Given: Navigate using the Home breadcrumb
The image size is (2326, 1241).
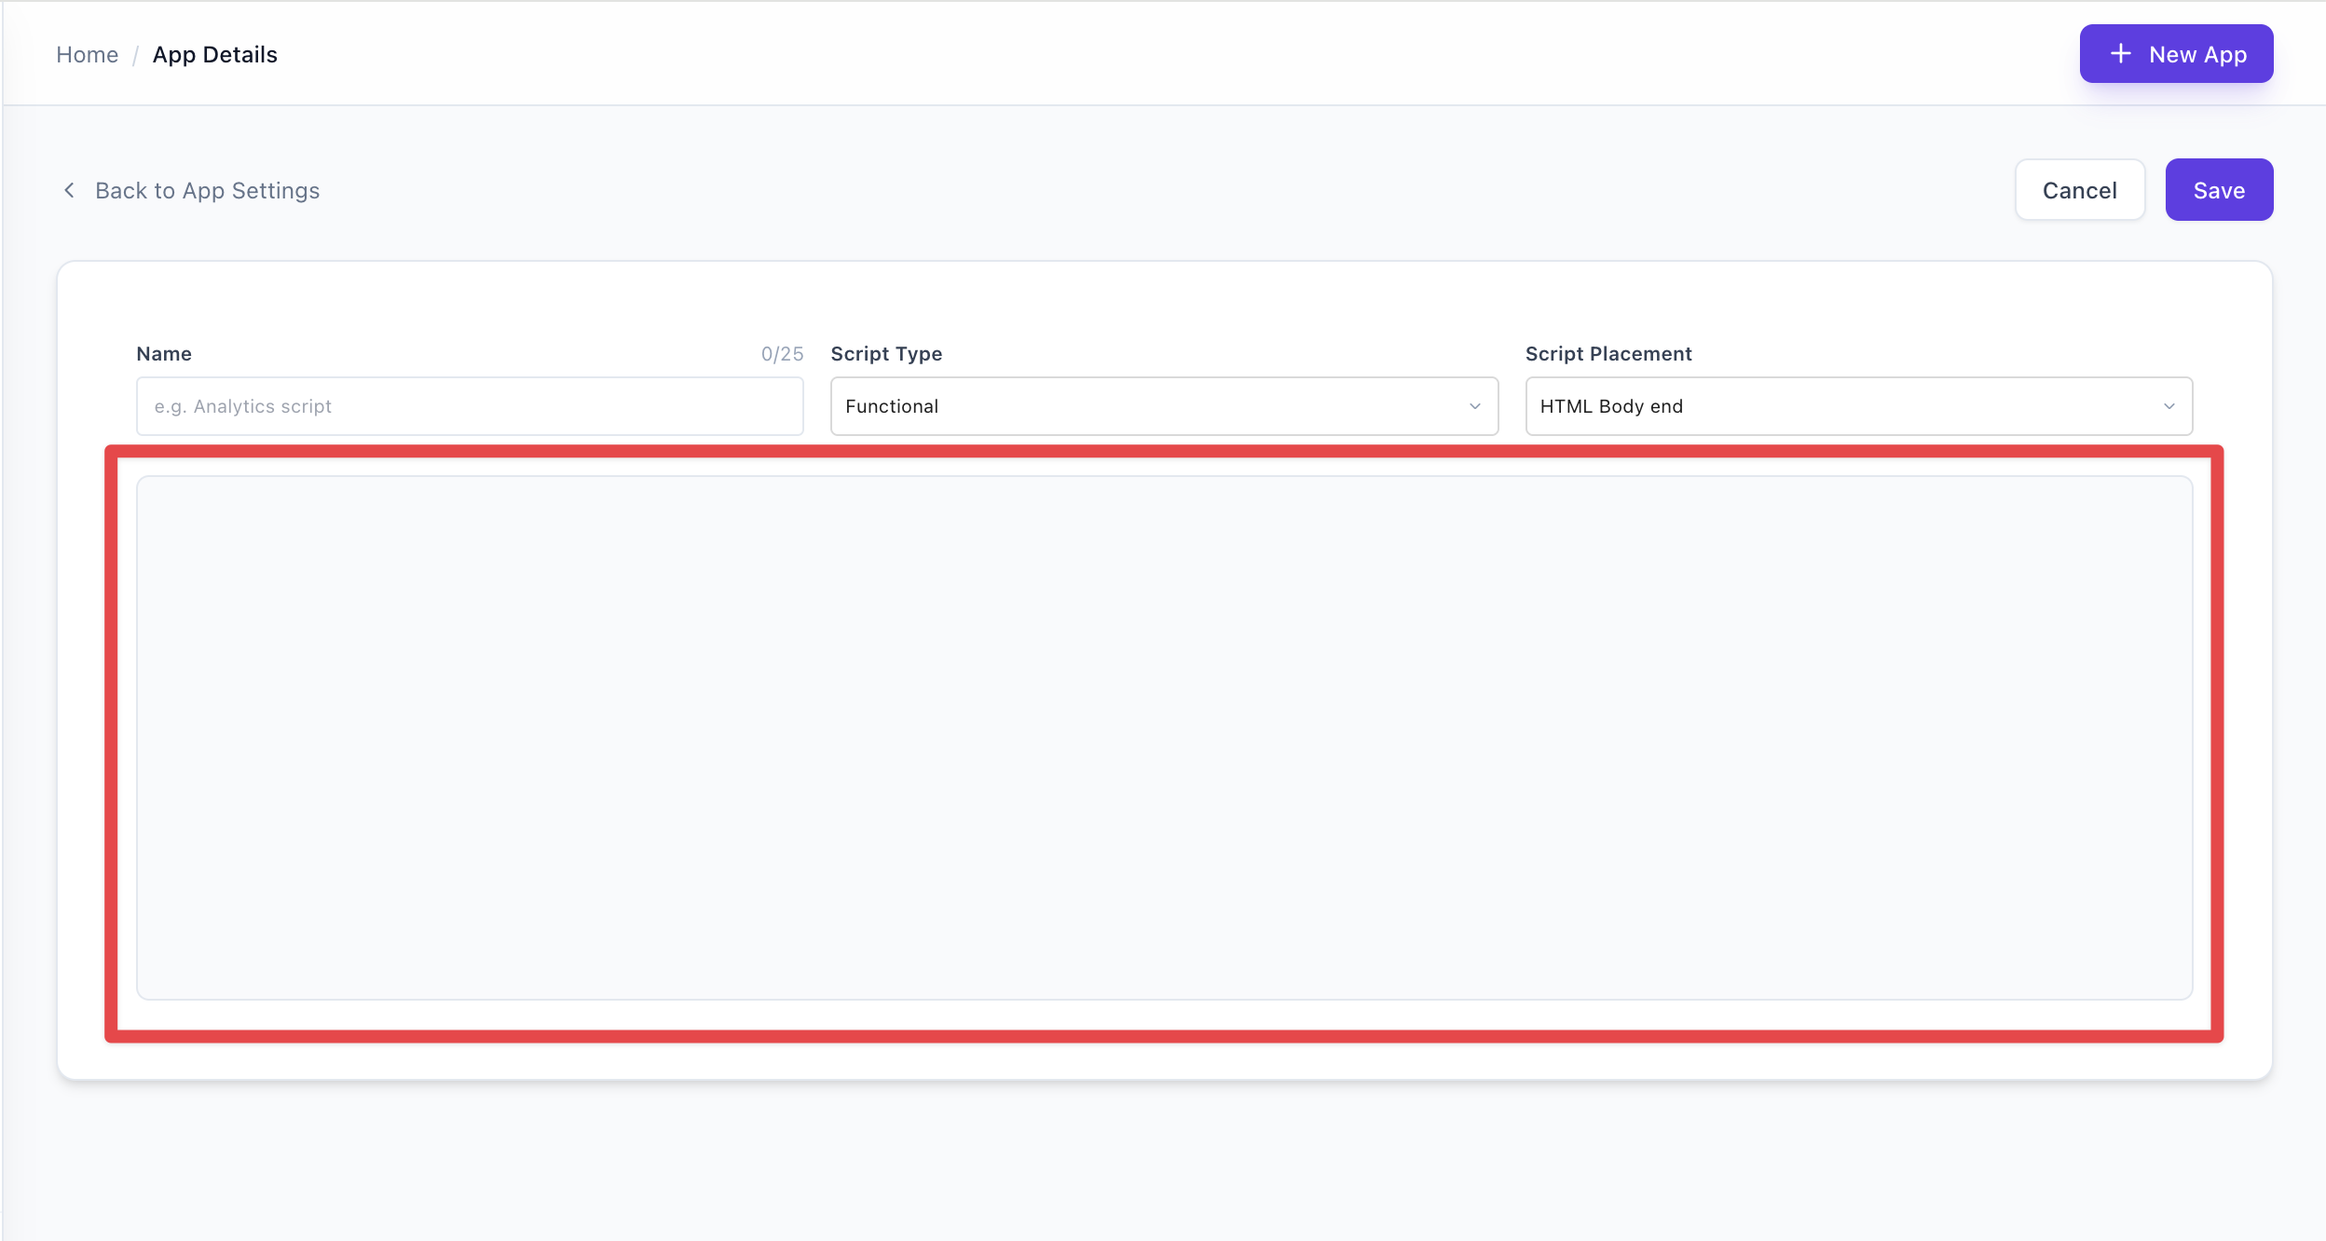Looking at the screenshot, I should (87, 53).
